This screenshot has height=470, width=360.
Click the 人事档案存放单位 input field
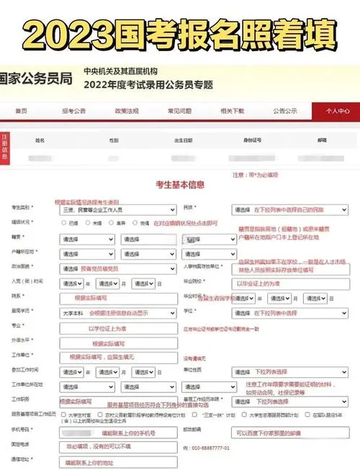point(290,269)
